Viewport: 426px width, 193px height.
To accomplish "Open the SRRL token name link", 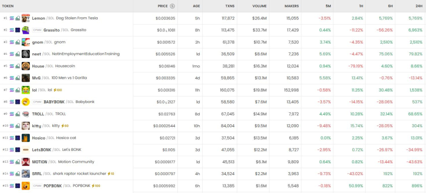I will pyautogui.click(x=37, y=174).
